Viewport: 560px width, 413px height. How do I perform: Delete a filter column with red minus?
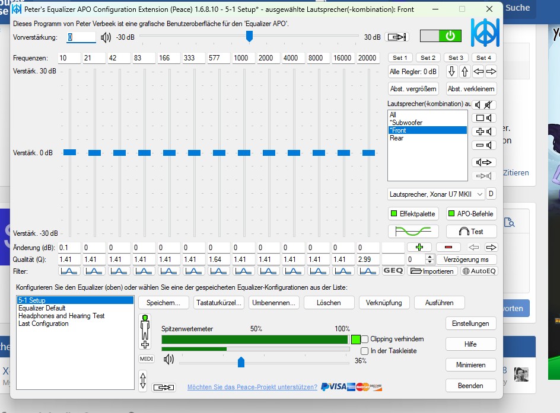tap(448, 247)
